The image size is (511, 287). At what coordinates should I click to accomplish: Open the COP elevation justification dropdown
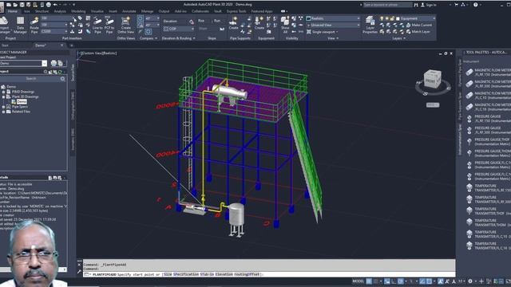pos(179,29)
